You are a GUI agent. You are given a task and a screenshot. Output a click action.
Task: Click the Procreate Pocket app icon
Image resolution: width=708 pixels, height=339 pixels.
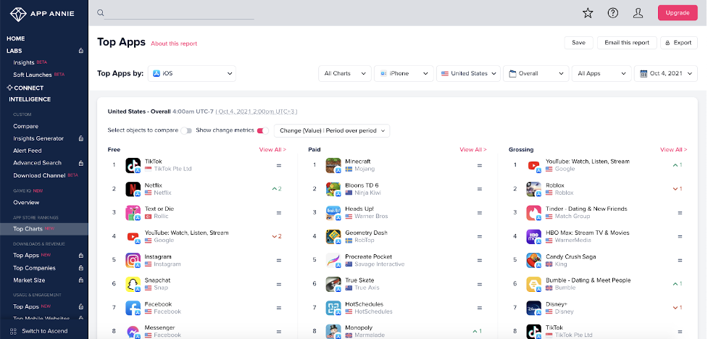coord(333,261)
